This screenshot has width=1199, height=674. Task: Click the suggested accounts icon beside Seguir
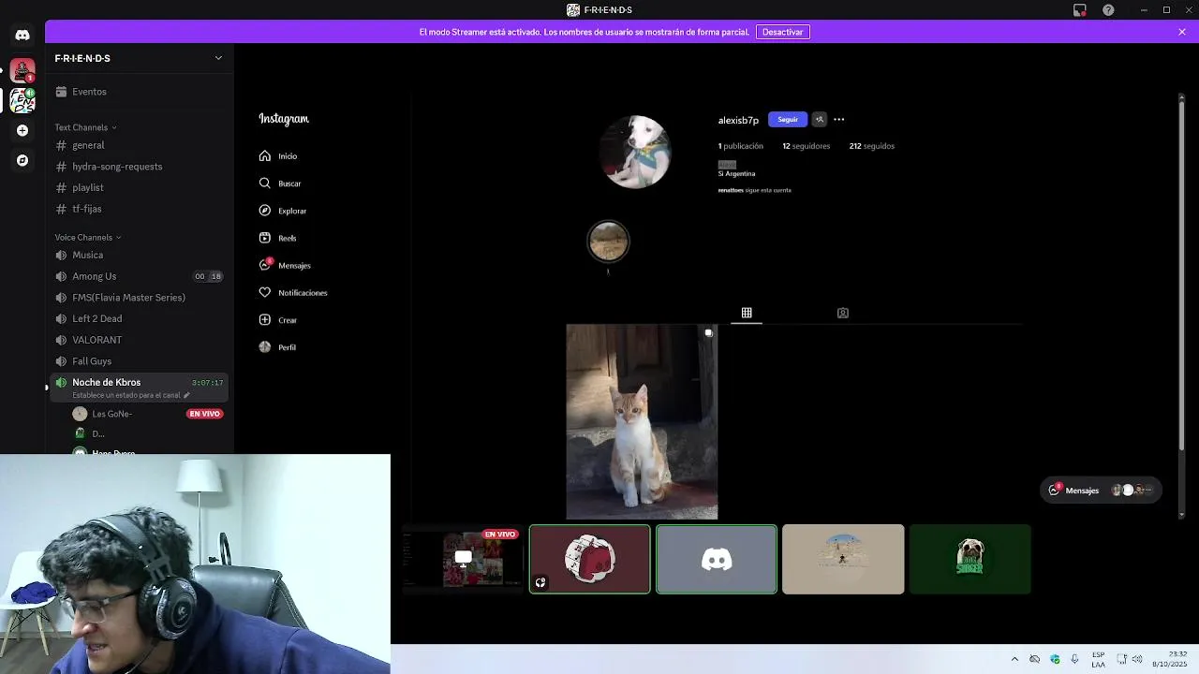[820, 120]
